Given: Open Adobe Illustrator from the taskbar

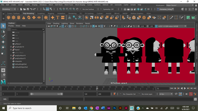Looking at the screenshot, I should click(120, 108).
